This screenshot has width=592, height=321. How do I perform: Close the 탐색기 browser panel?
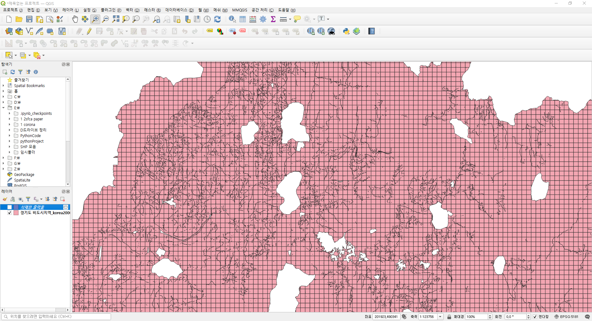click(68, 64)
